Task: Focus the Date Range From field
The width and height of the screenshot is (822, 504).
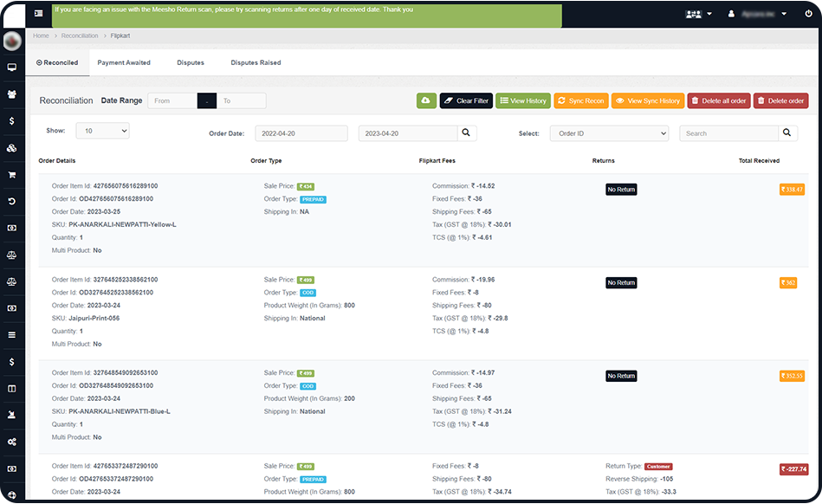Action: (172, 100)
